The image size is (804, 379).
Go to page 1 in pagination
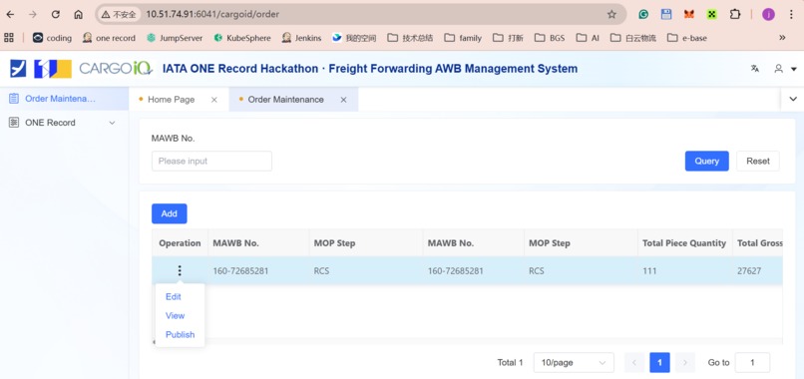[x=659, y=363]
